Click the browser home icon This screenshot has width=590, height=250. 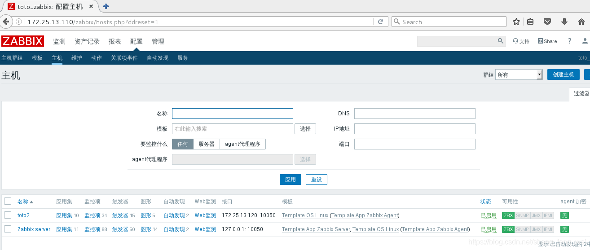coord(581,22)
